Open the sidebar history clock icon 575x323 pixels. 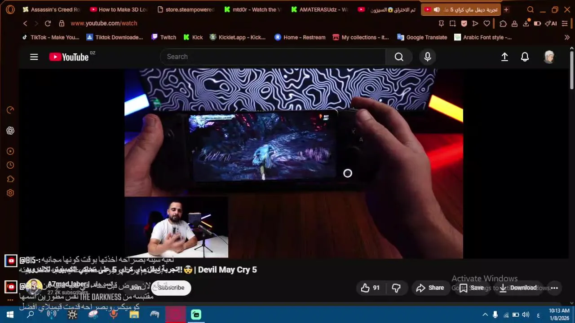[10, 165]
